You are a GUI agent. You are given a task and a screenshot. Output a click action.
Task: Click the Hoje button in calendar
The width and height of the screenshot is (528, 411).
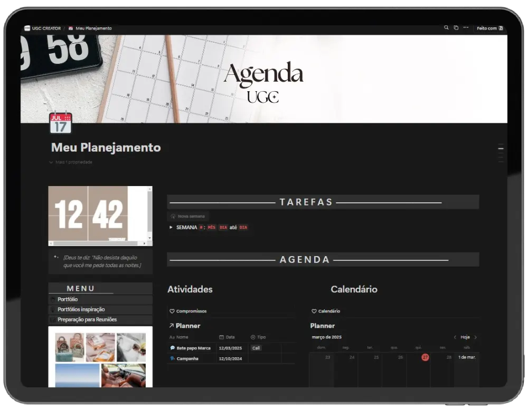(465, 337)
